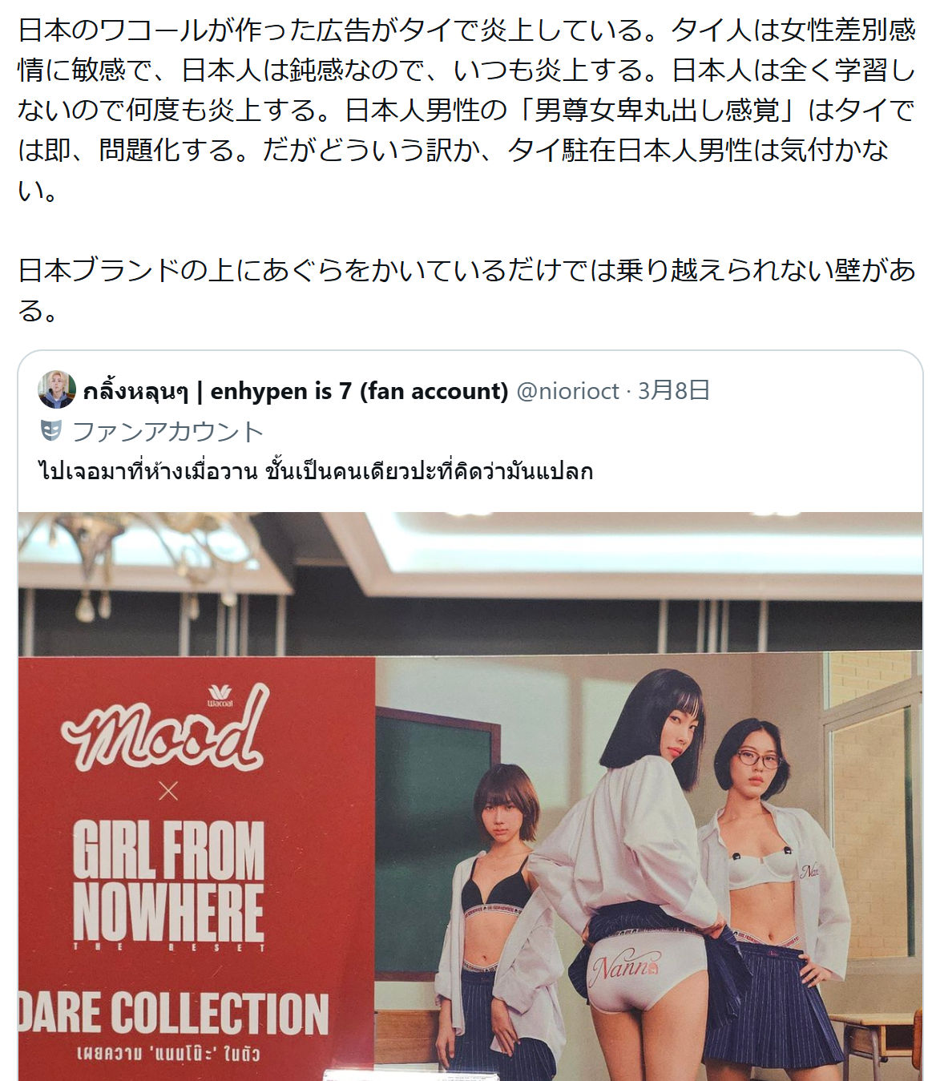Click the paragraph starting with 日本のワコール
This screenshot has width=932, height=1081.
coord(466,110)
